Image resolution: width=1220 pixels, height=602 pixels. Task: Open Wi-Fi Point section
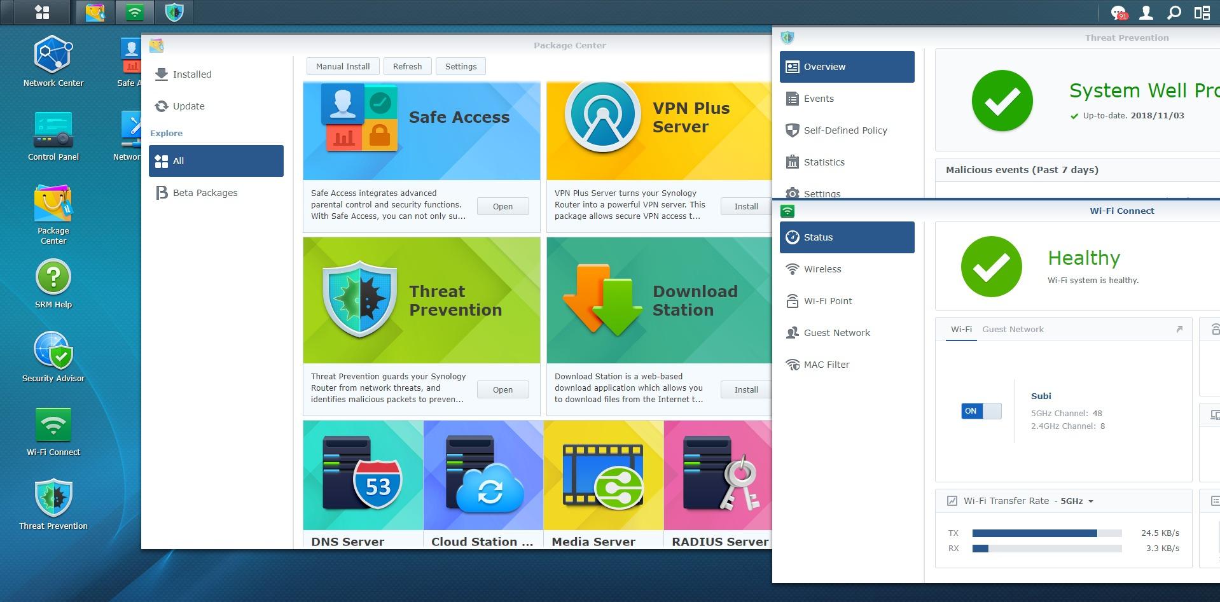pos(847,301)
